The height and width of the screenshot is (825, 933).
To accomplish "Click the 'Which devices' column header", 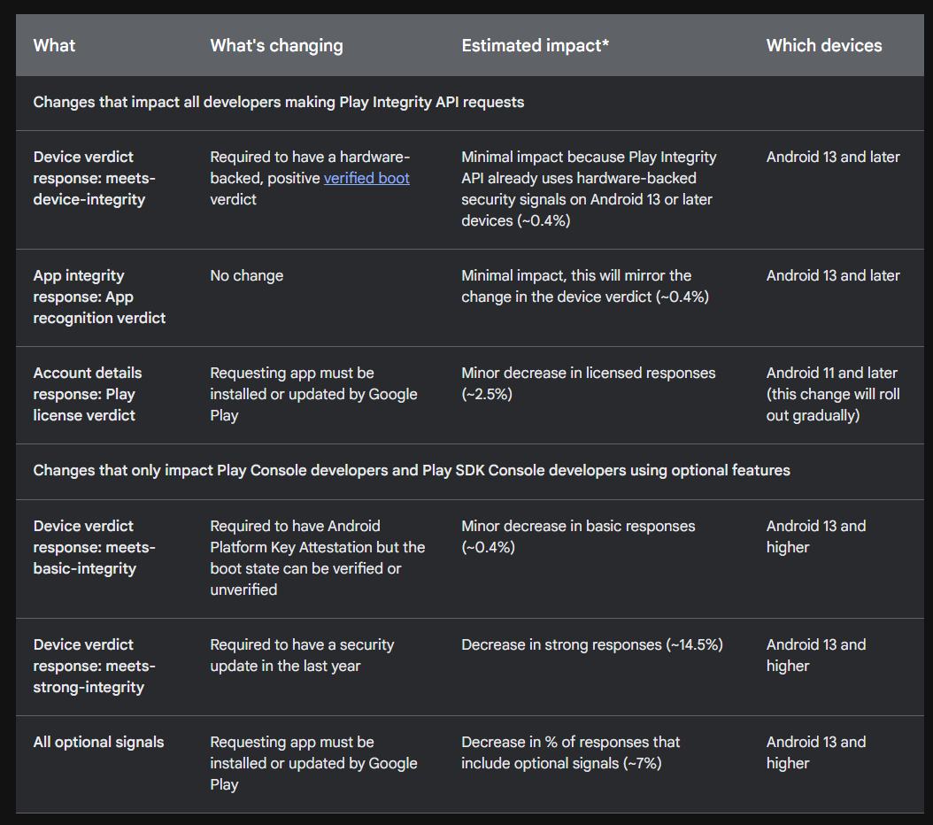I will (x=824, y=46).
